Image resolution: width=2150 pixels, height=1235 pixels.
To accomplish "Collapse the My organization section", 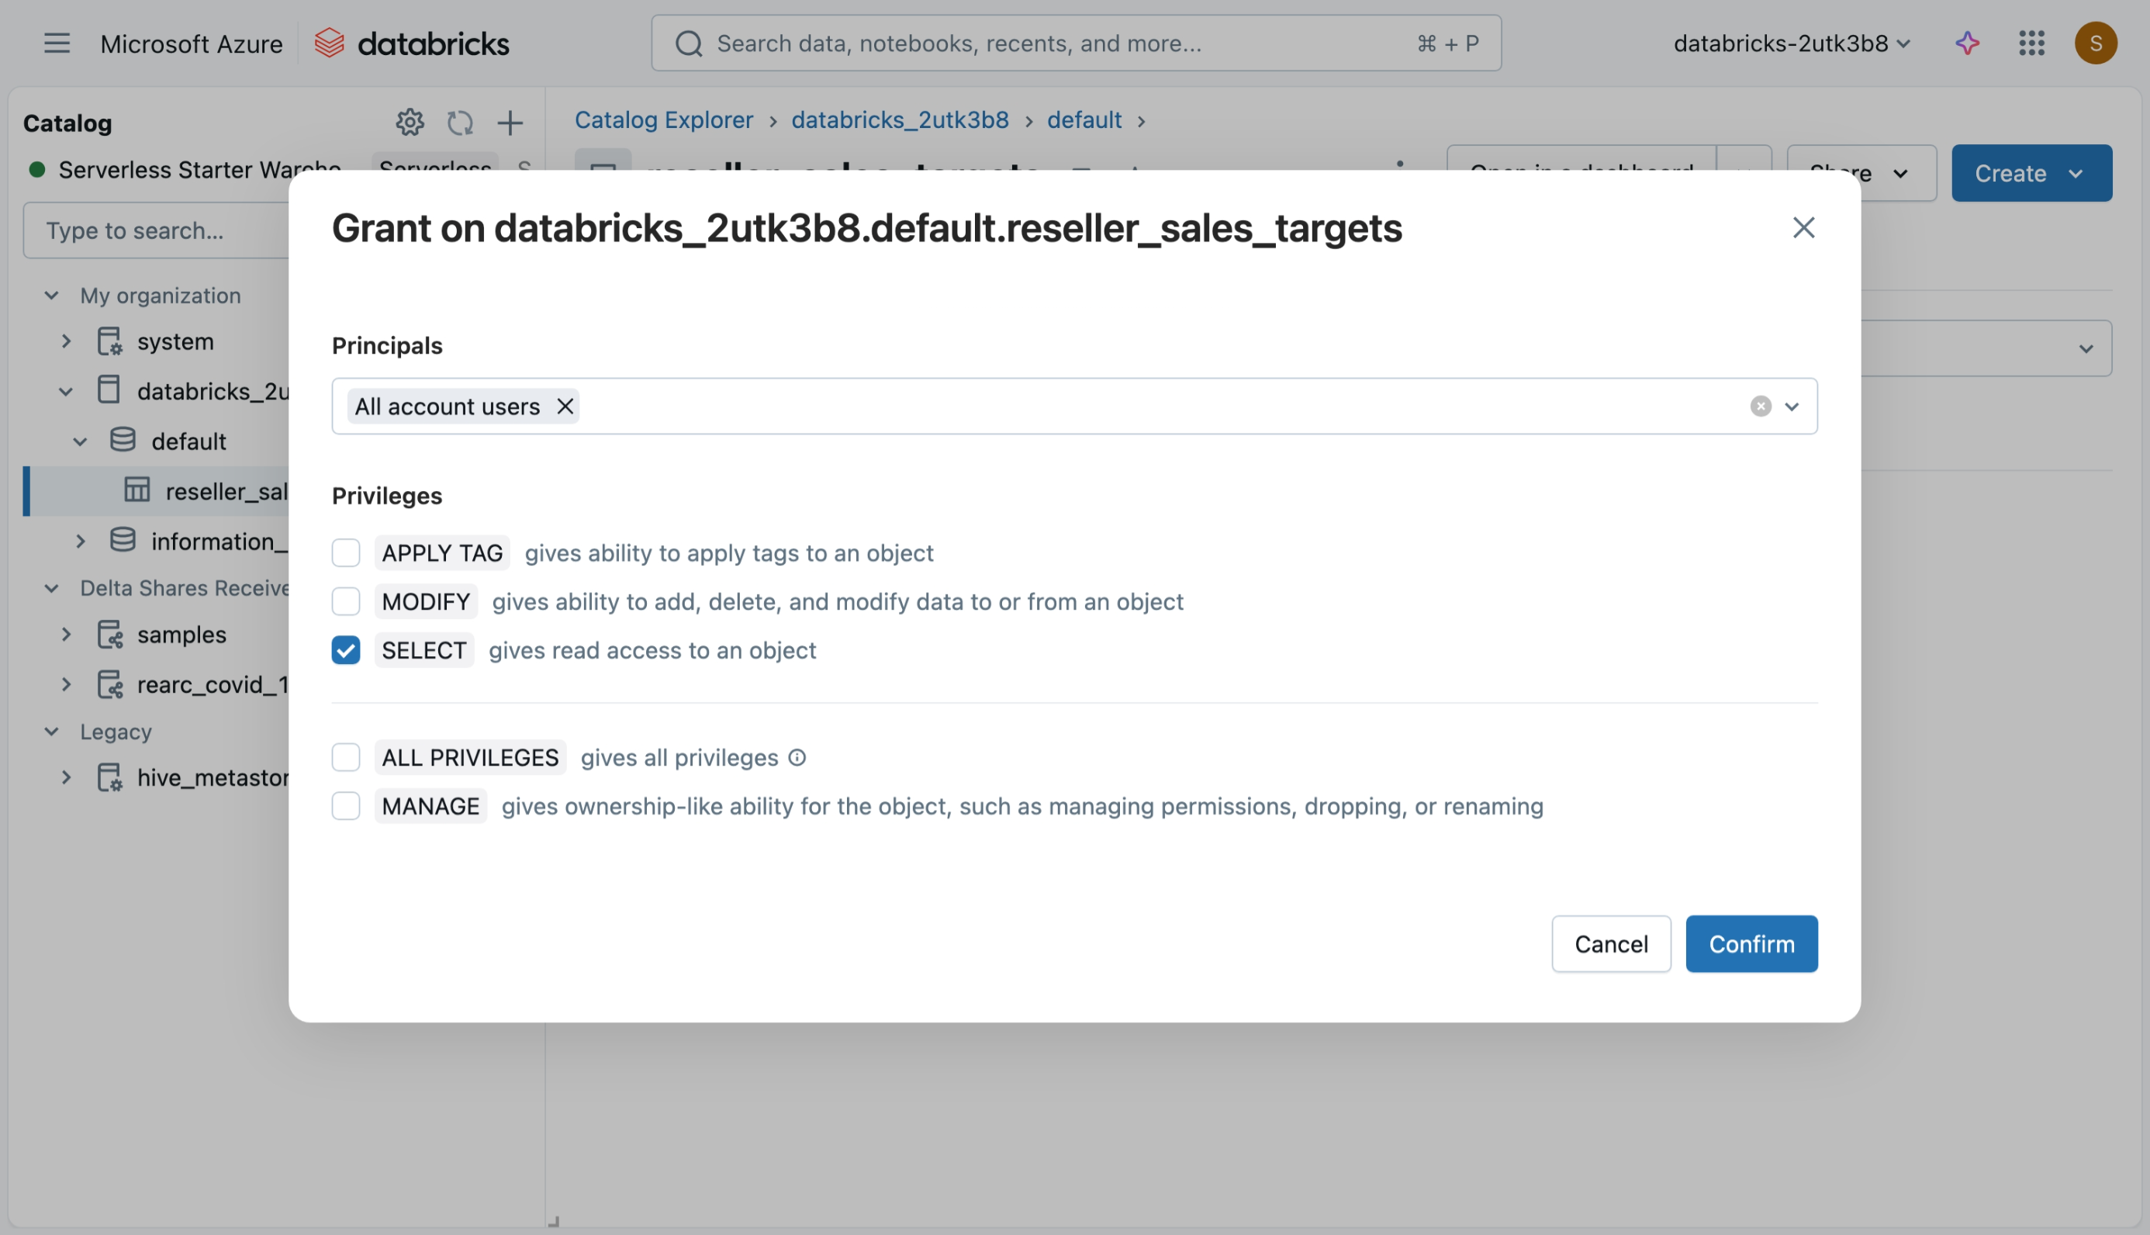I will [52, 296].
